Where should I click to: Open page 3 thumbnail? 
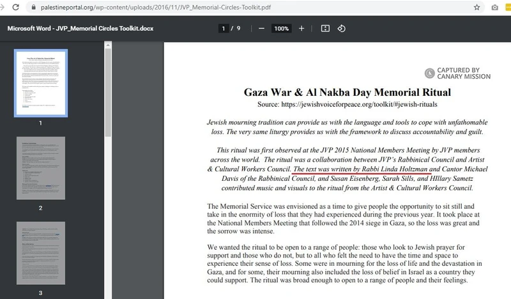(x=41, y=253)
